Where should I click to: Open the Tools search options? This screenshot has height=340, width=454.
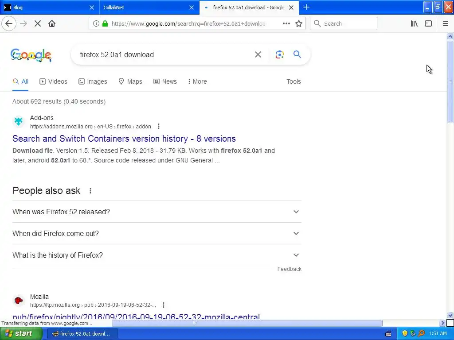[294, 81]
